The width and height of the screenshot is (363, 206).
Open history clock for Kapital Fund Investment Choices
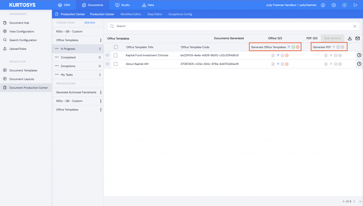tap(359, 55)
